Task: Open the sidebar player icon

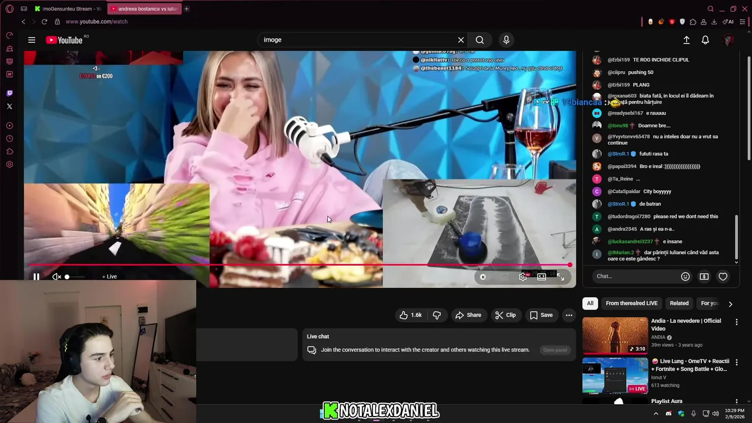Action: click(x=9, y=125)
